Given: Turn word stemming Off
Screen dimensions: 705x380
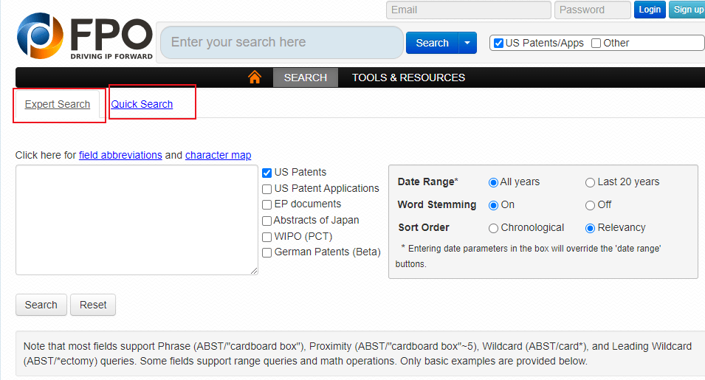Looking at the screenshot, I should [590, 205].
